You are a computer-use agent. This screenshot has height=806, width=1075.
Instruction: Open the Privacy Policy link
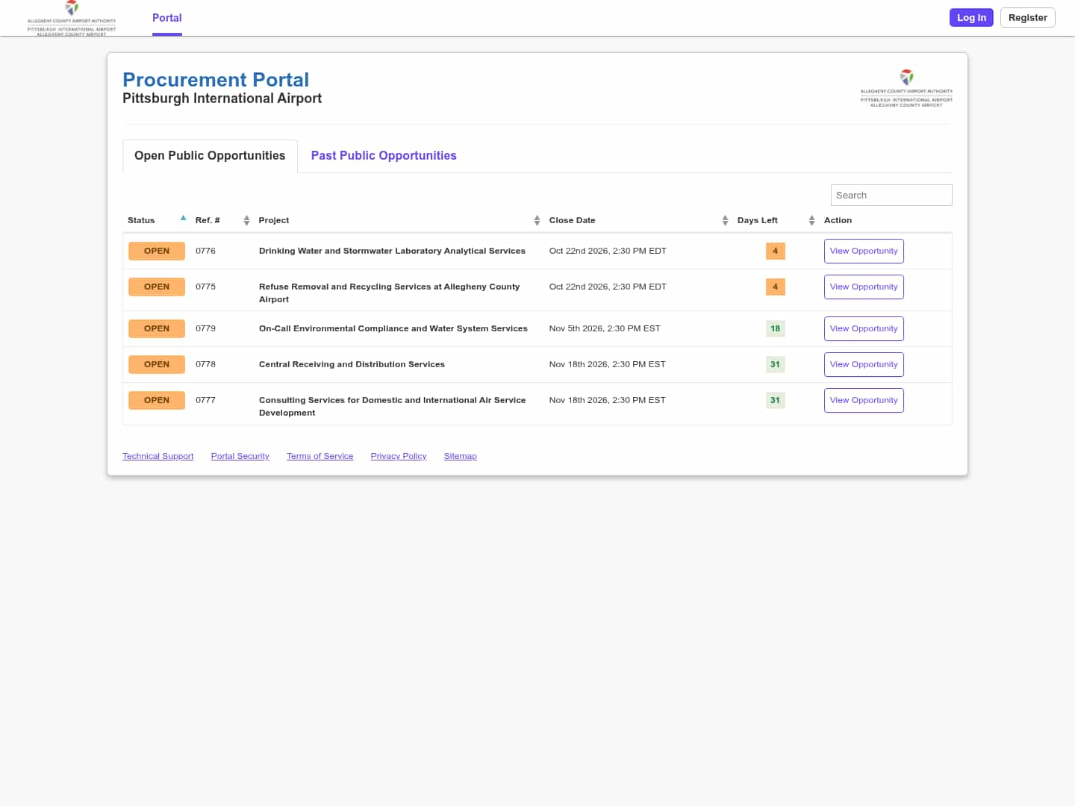coord(399,456)
